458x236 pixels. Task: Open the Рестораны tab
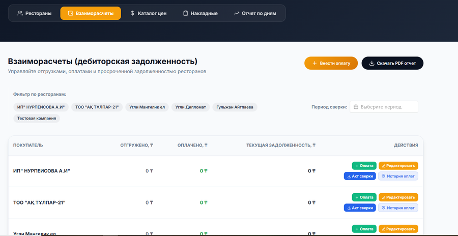point(35,13)
